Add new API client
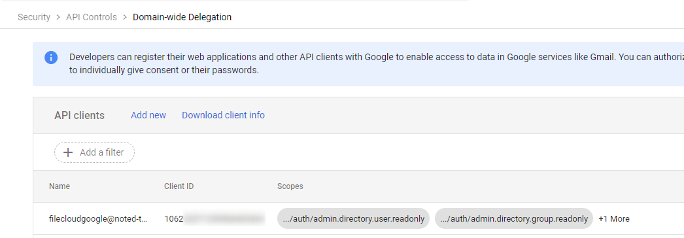This screenshot has width=684, height=238. (x=148, y=115)
